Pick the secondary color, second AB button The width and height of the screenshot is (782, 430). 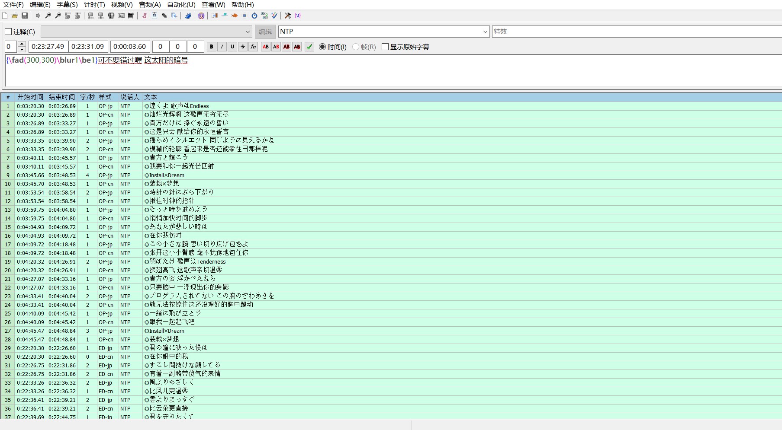click(276, 47)
